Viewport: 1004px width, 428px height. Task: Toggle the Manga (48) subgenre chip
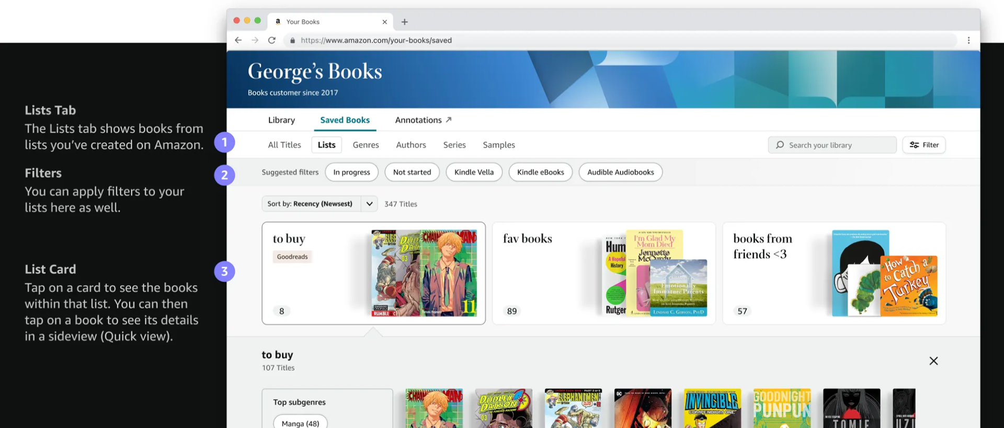(300, 423)
